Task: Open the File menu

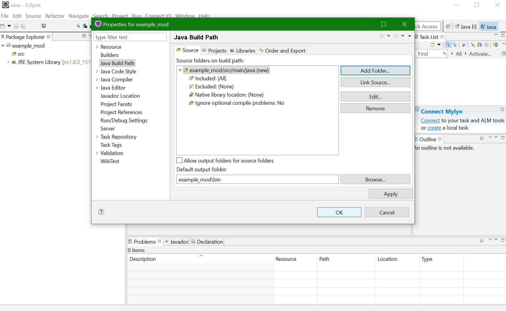Action: [x=5, y=16]
